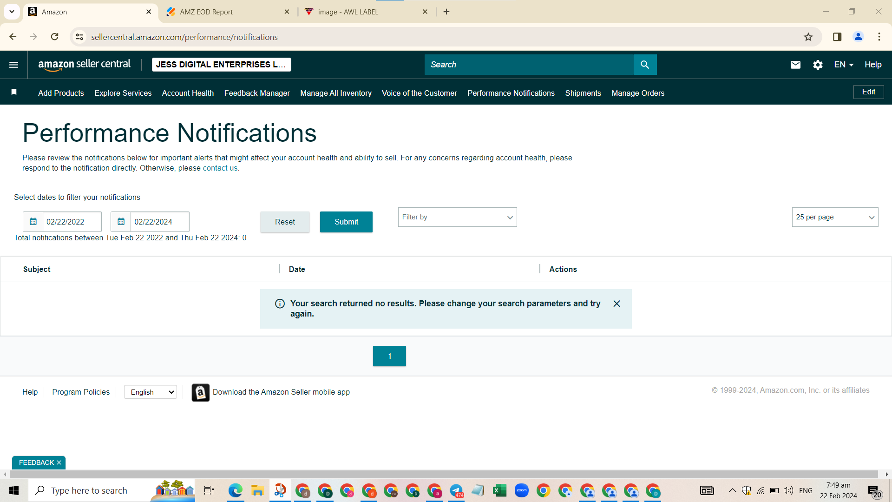
Task: Go to page 1 of results
Action: pos(389,356)
